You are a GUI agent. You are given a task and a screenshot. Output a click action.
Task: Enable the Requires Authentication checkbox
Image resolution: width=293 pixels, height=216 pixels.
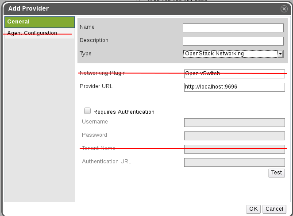[x=88, y=112]
